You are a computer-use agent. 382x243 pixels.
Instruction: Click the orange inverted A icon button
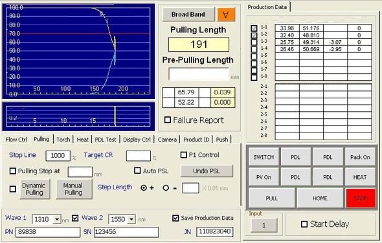point(226,15)
